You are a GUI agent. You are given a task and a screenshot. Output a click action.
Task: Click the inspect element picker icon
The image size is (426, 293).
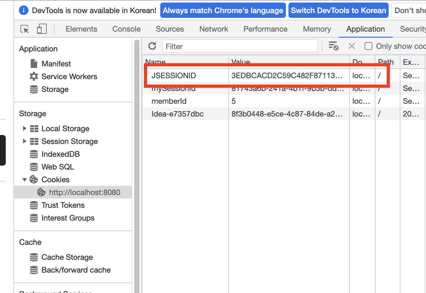click(25, 29)
